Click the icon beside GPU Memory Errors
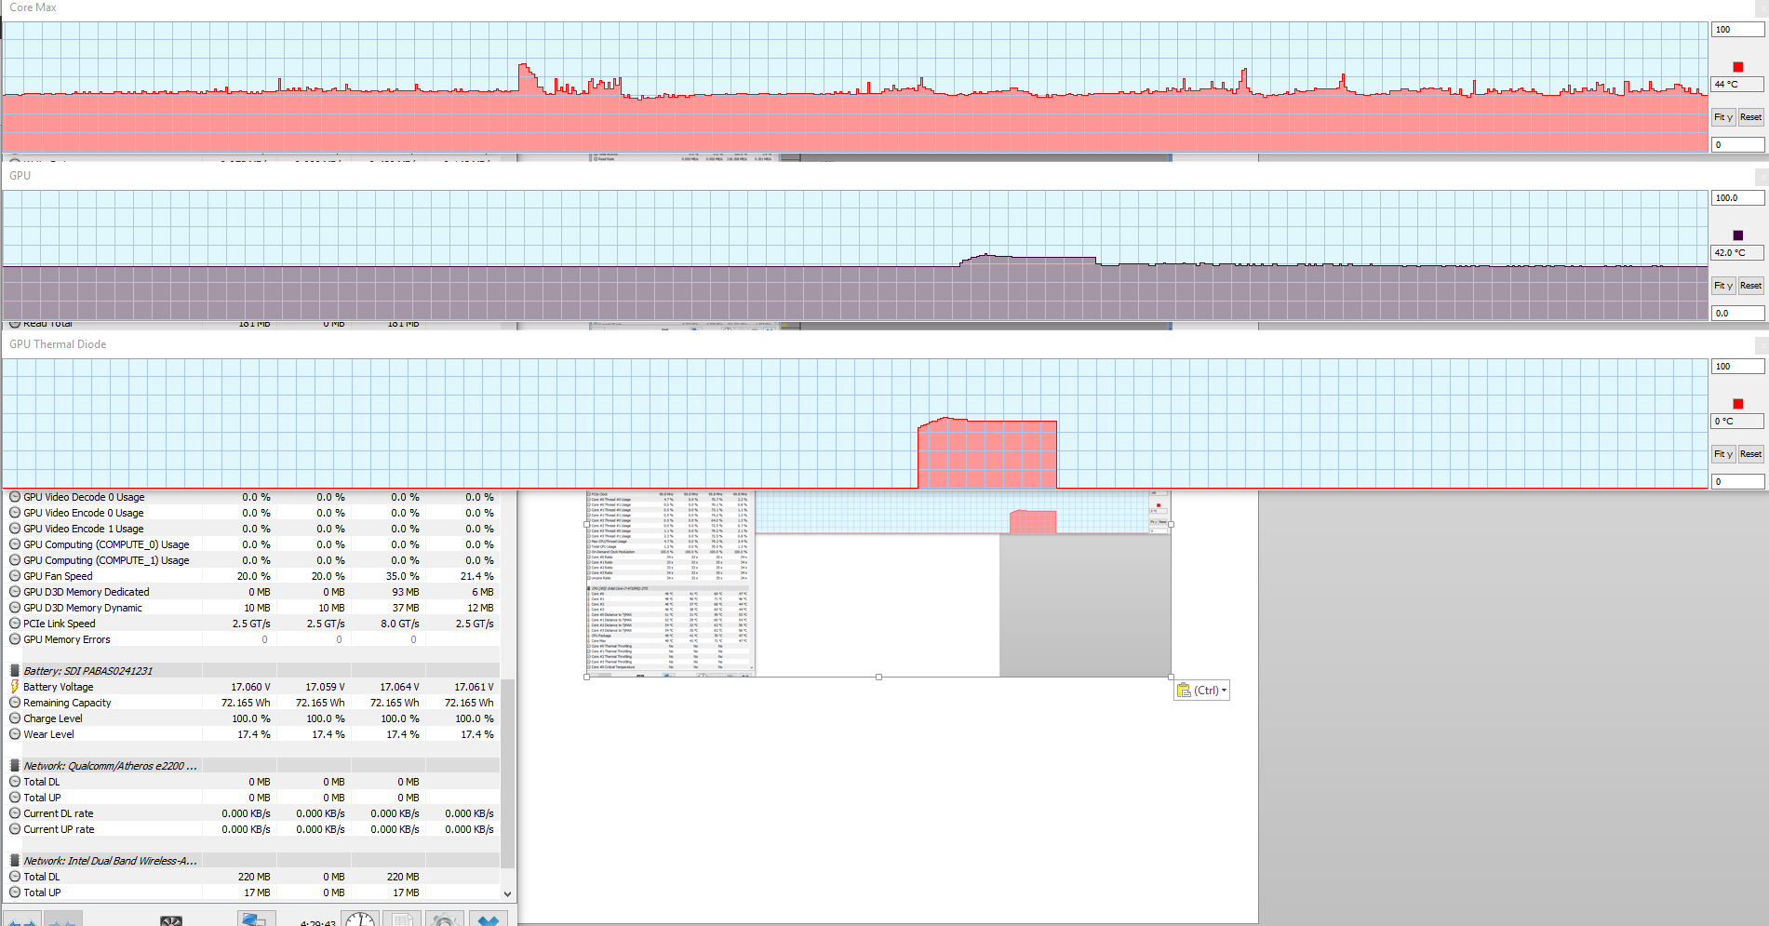 coord(15,639)
